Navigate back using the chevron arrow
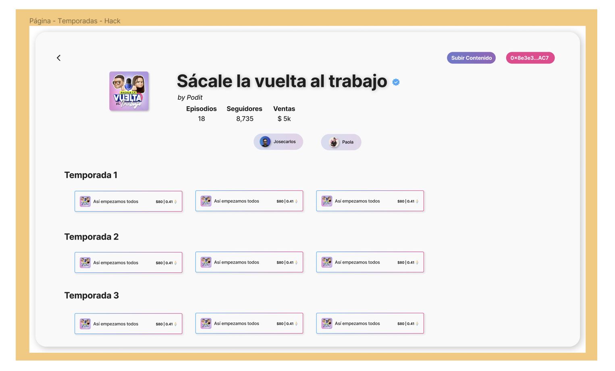The height and width of the screenshot is (371, 615). (x=58, y=58)
